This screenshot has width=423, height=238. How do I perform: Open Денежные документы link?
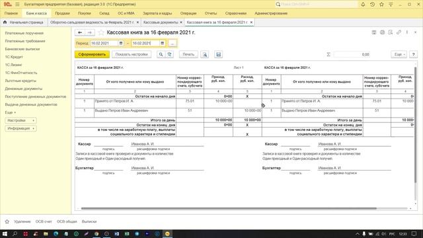pyautogui.click(x=24, y=89)
